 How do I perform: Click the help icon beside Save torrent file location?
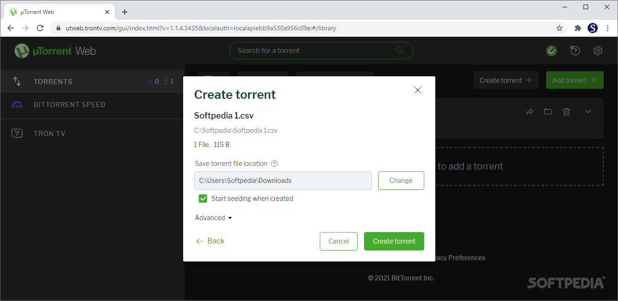point(274,164)
